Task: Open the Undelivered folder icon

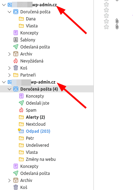Action: (21, 145)
